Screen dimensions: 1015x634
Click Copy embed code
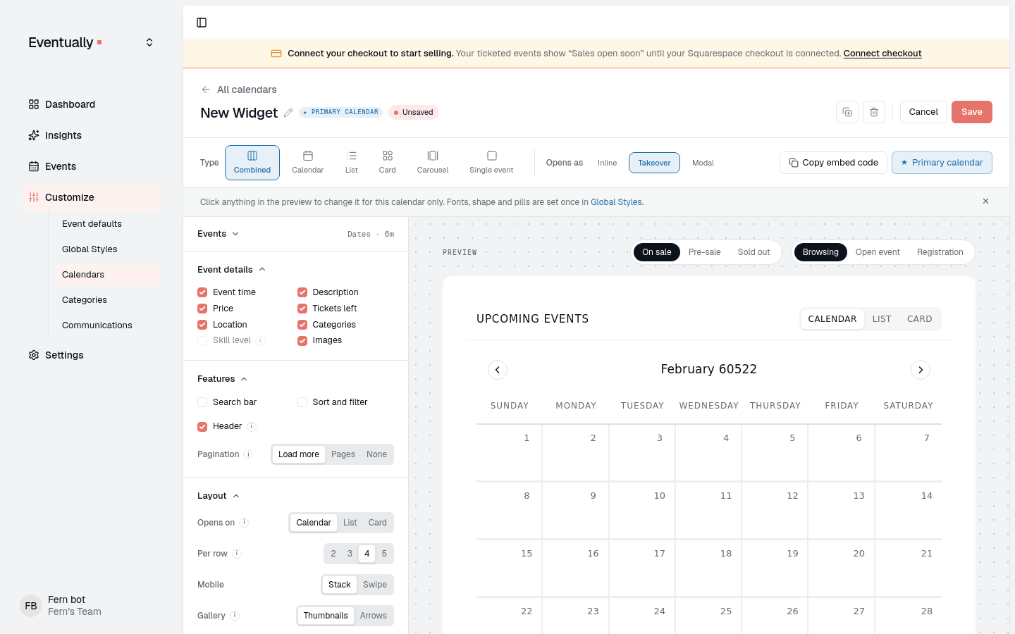tap(833, 163)
